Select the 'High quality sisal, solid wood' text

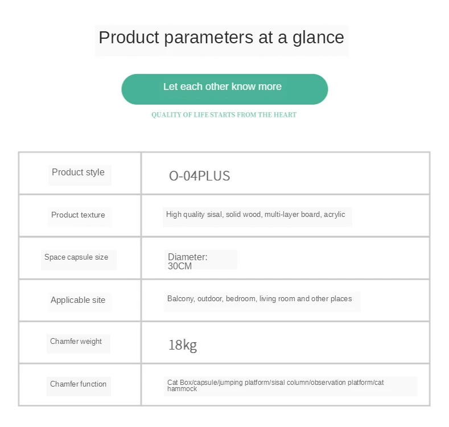coord(213,215)
